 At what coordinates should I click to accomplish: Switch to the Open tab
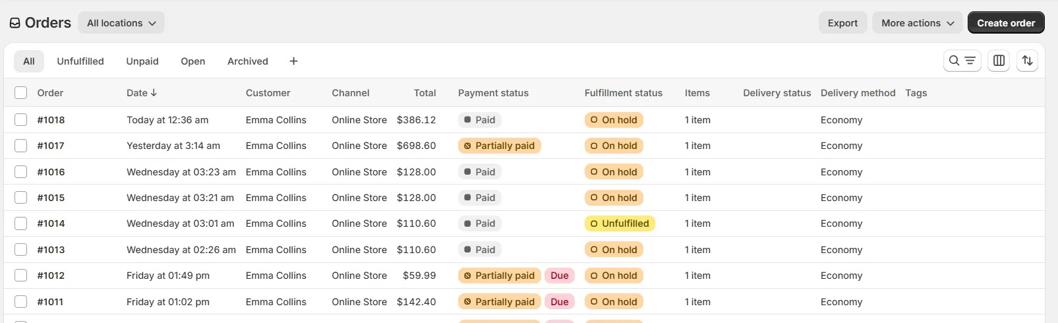coord(193,61)
